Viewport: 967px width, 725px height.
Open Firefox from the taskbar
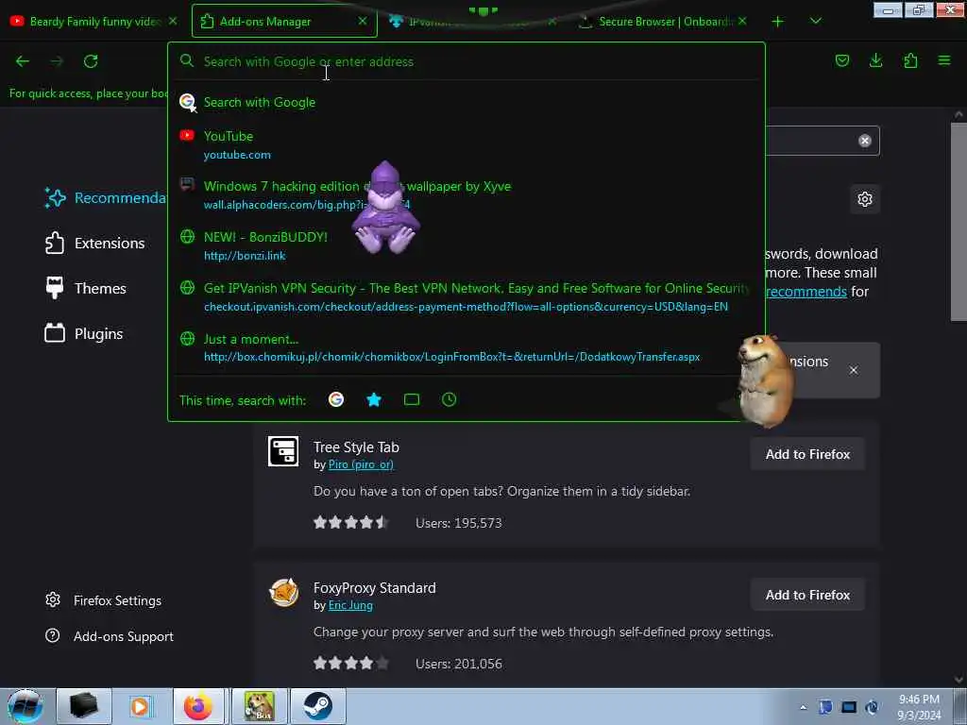[x=198, y=706]
